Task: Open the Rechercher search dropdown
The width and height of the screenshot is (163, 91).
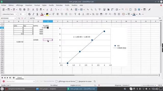Action: point(34,81)
